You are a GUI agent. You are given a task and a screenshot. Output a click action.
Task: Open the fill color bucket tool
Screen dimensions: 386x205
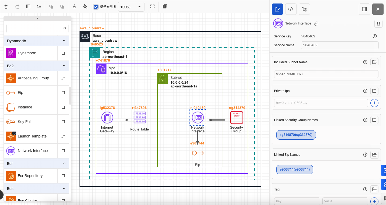point(85,7)
